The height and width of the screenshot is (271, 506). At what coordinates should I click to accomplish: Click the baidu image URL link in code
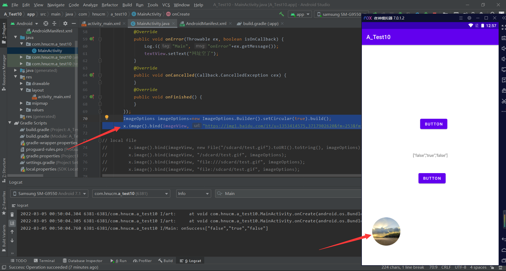point(283,126)
